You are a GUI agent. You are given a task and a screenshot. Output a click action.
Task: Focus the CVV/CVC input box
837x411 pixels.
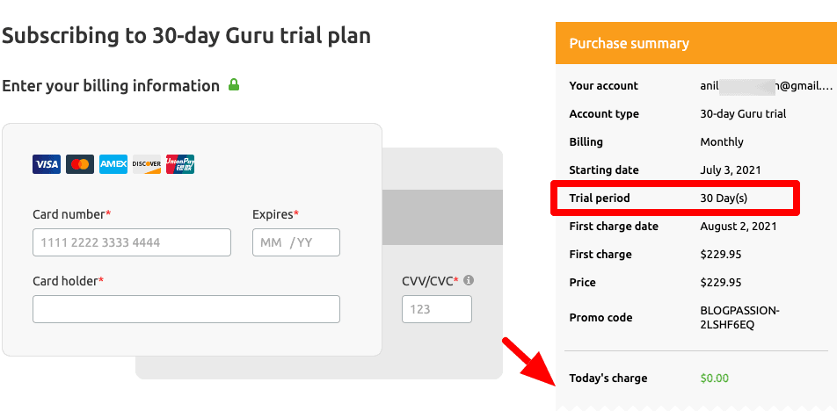tap(436, 309)
